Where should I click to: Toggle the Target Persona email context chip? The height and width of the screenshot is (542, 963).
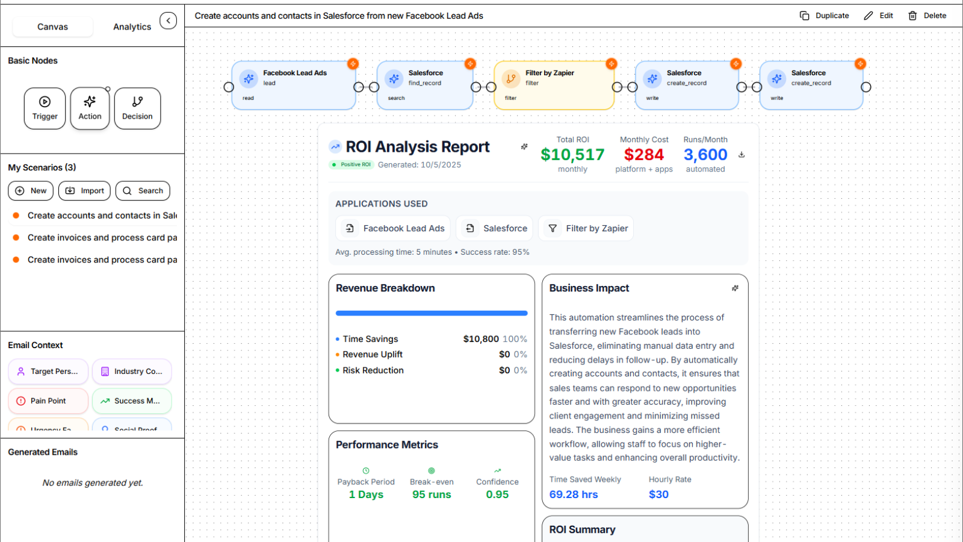[48, 372]
